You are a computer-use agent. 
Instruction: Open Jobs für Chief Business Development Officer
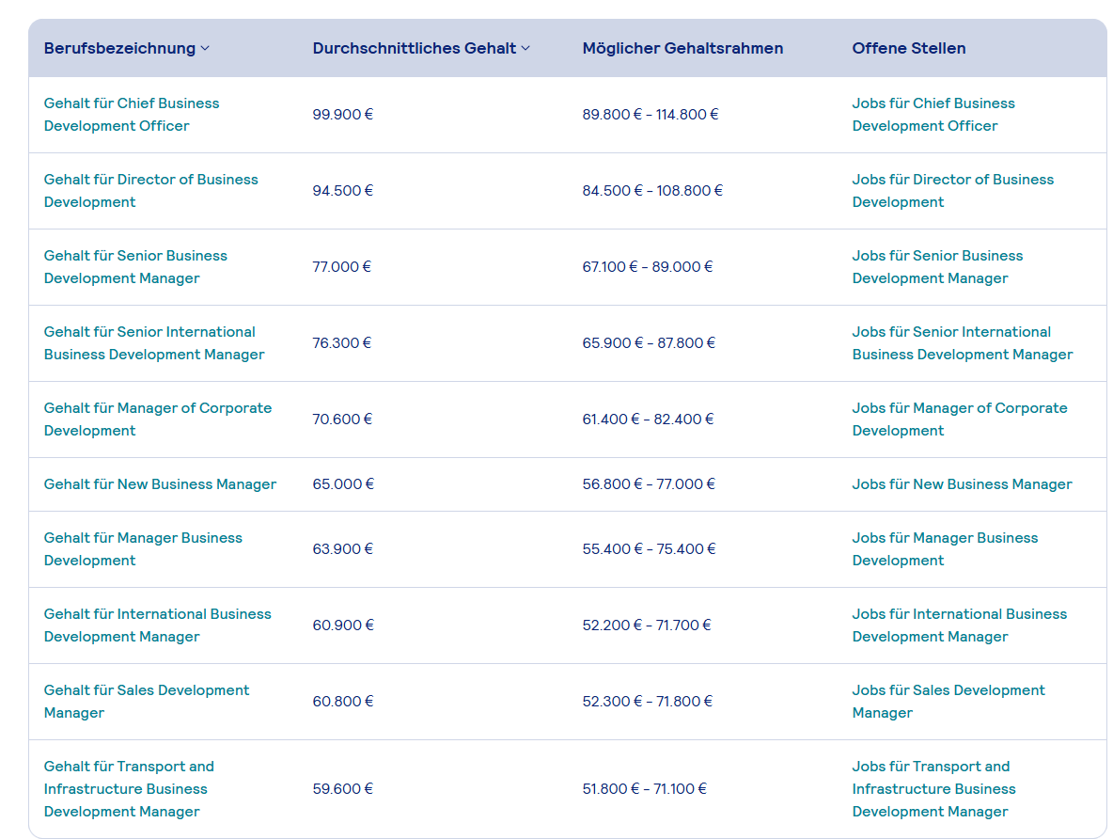coord(933,115)
